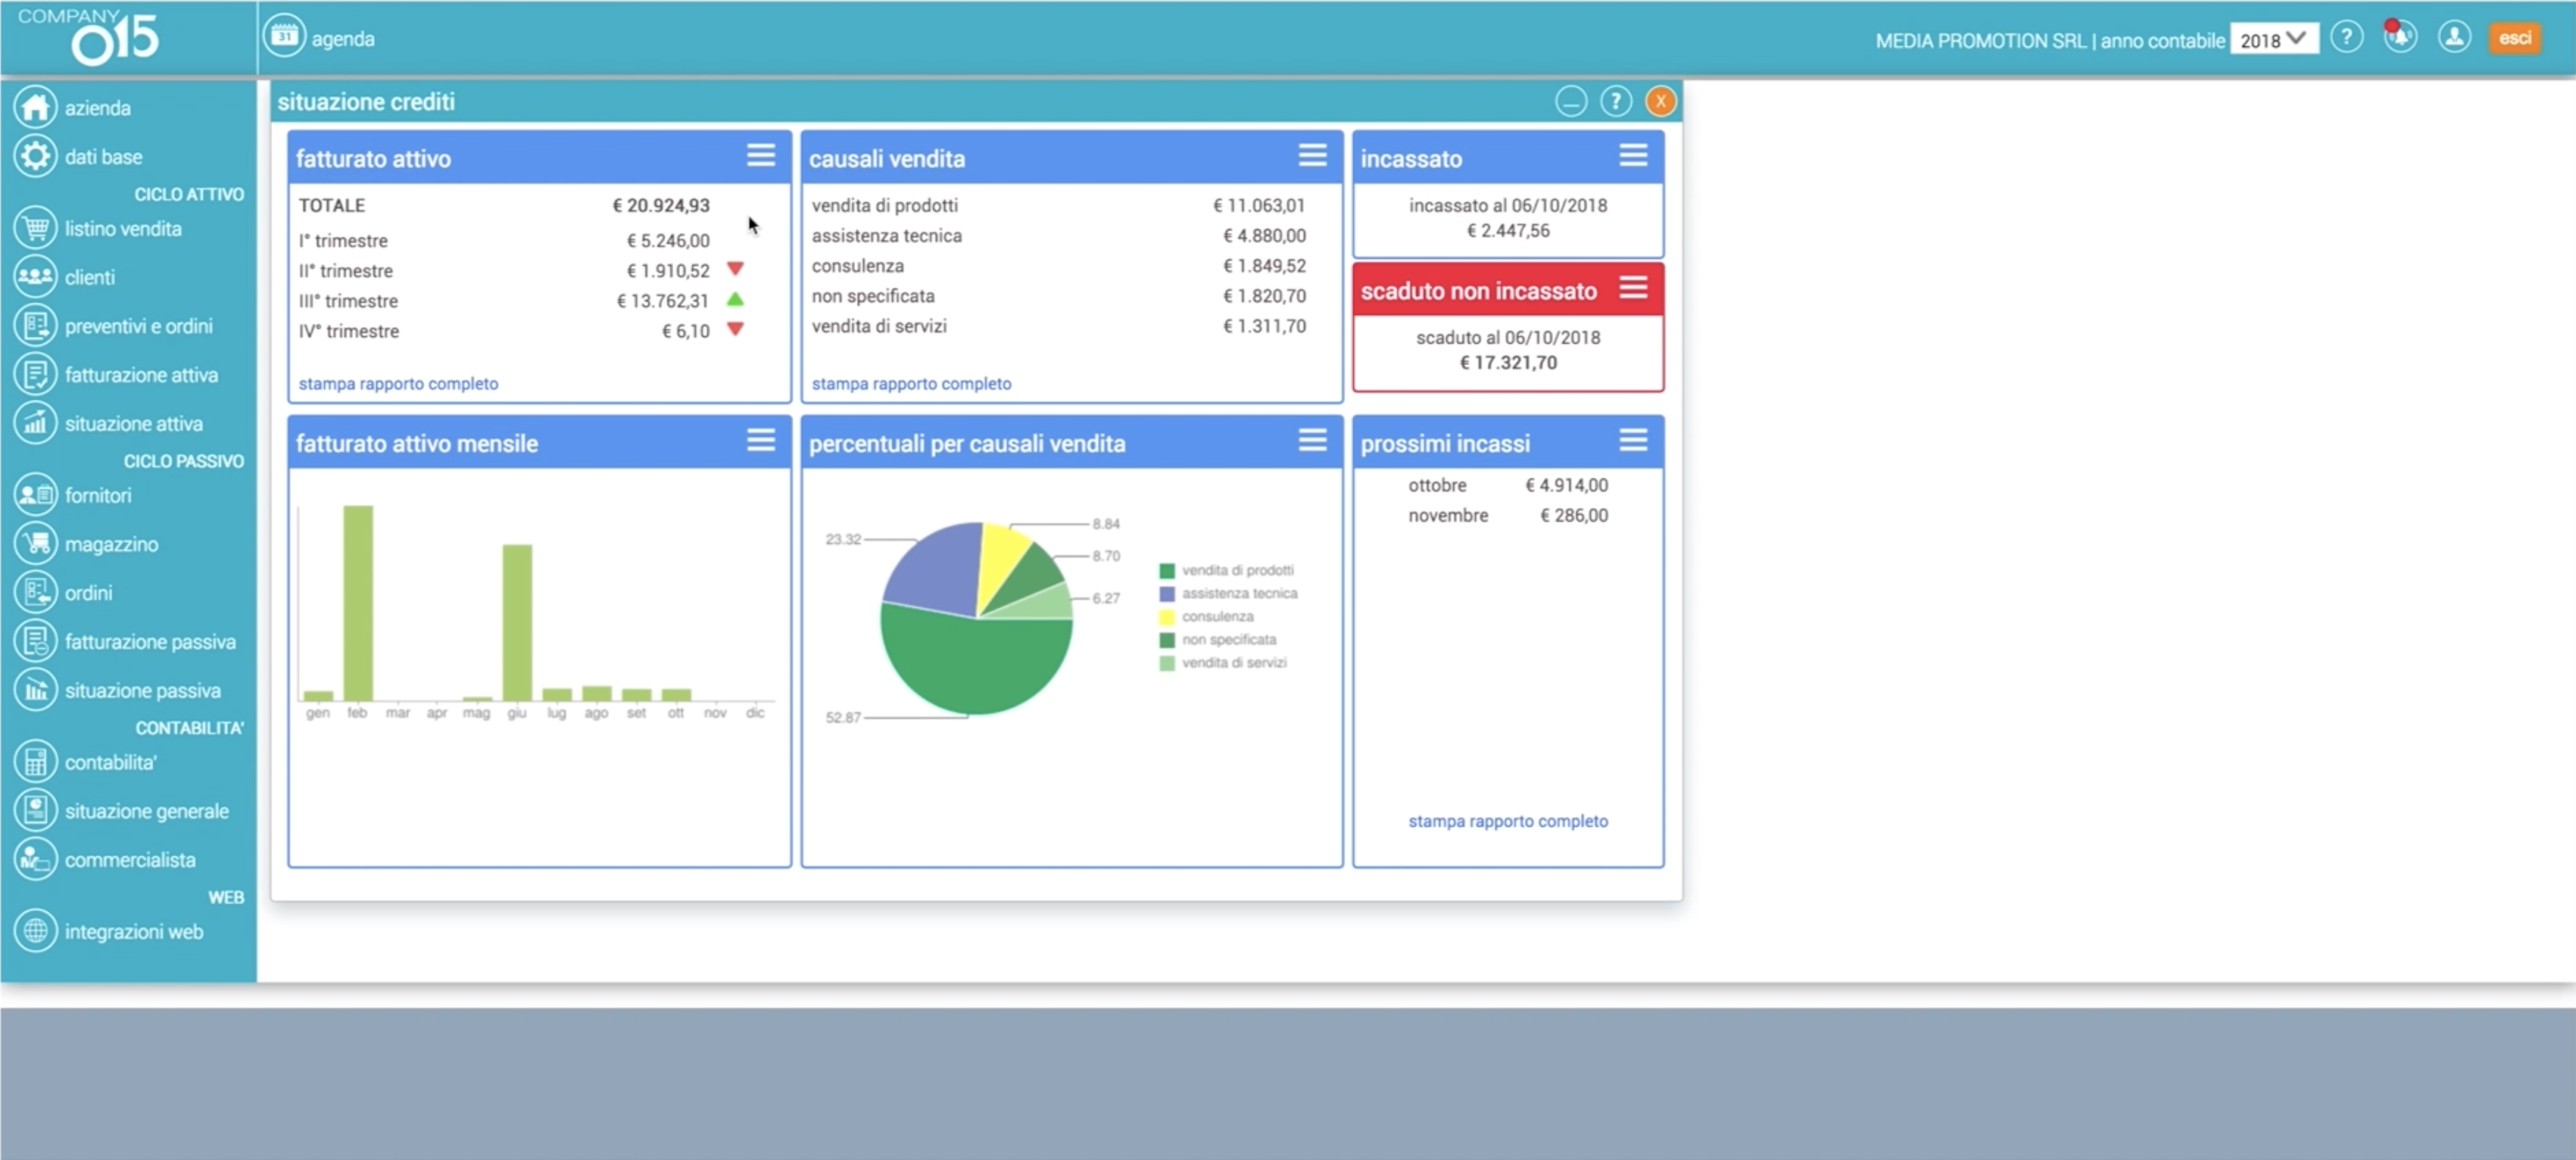
Task: Open notifications bell with red dot
Action: tap(2400, 38)
